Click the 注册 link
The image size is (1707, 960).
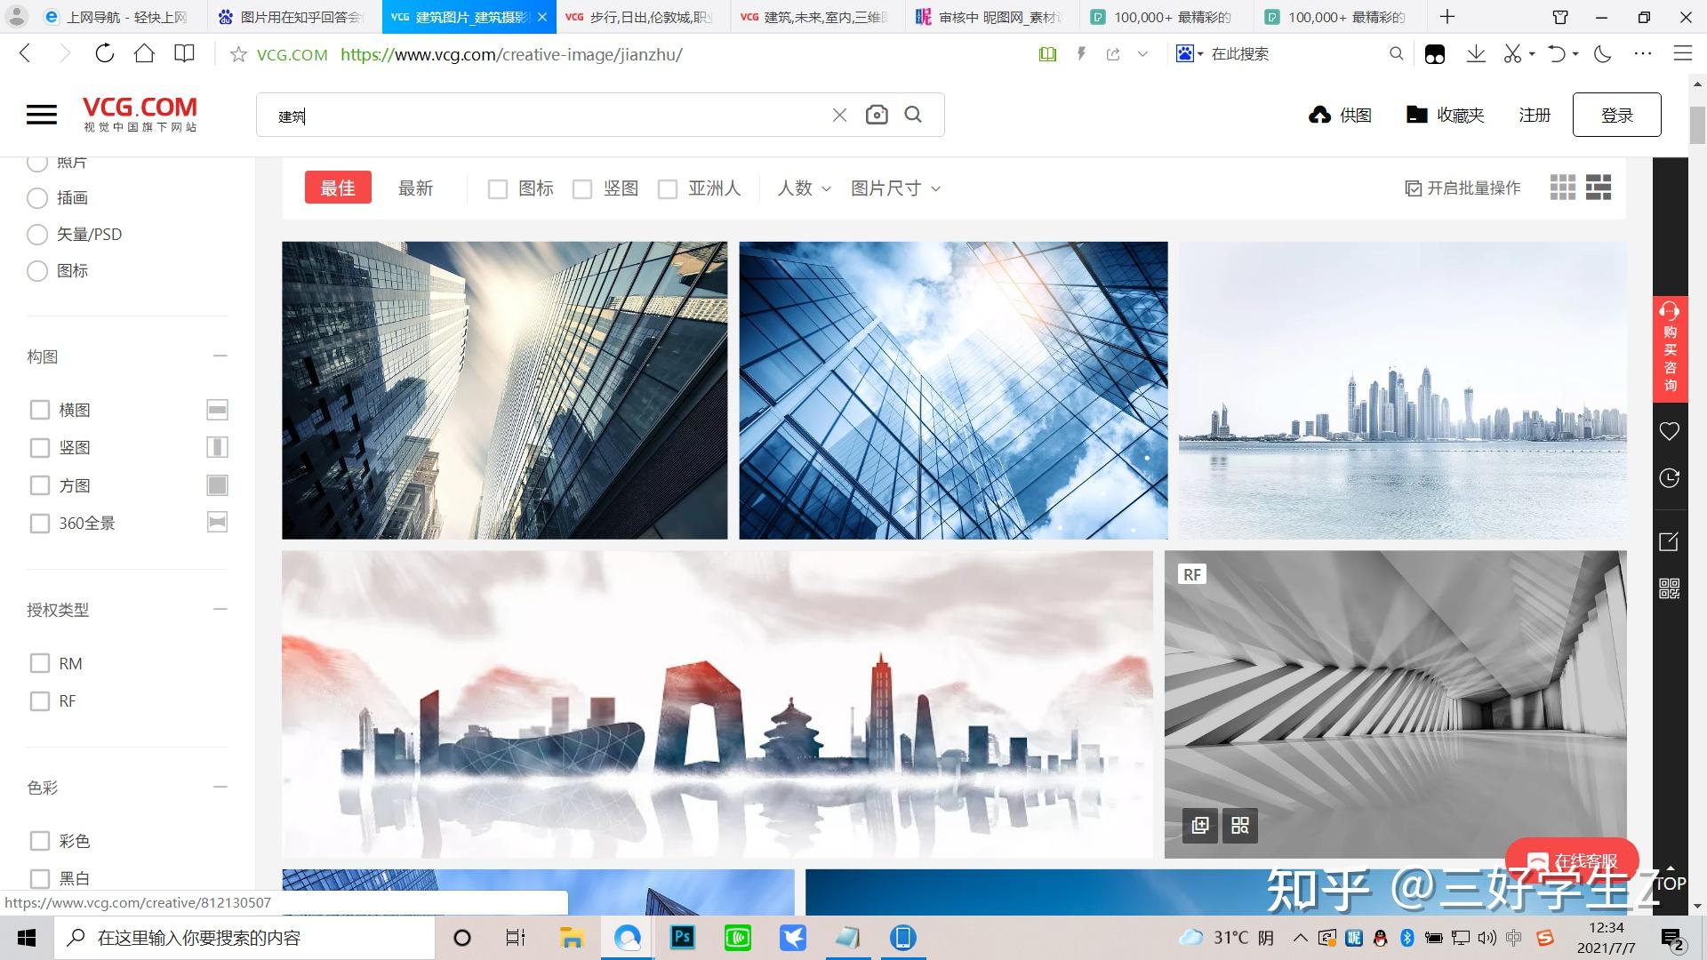1535,115
